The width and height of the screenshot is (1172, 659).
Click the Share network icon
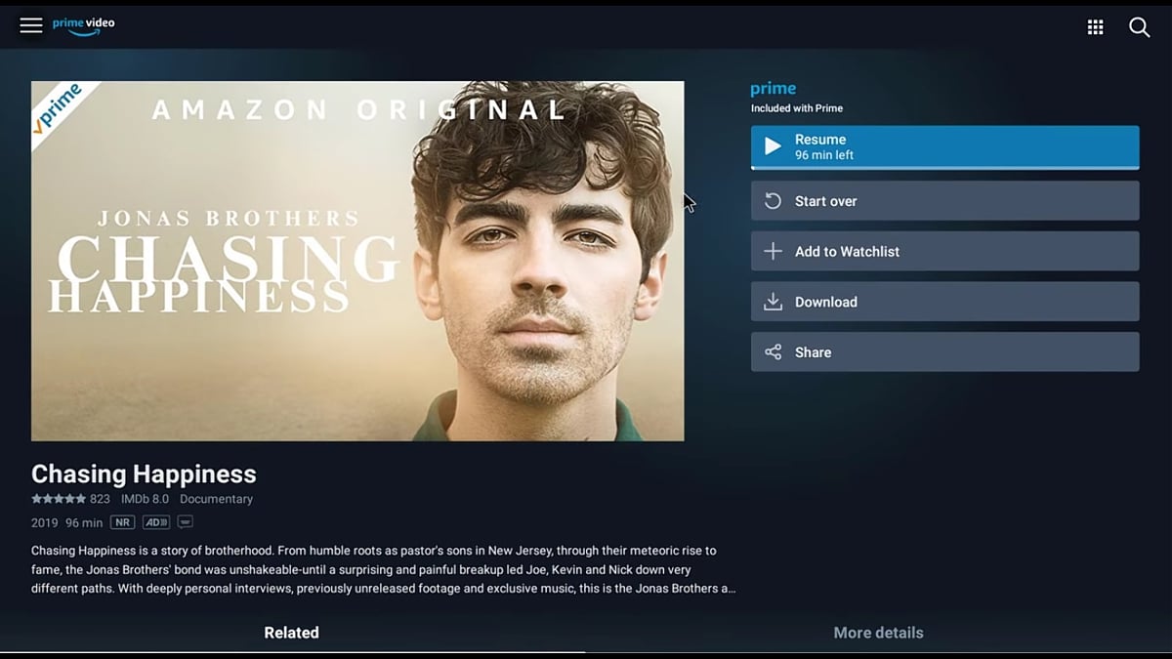(x=773, y=352)
